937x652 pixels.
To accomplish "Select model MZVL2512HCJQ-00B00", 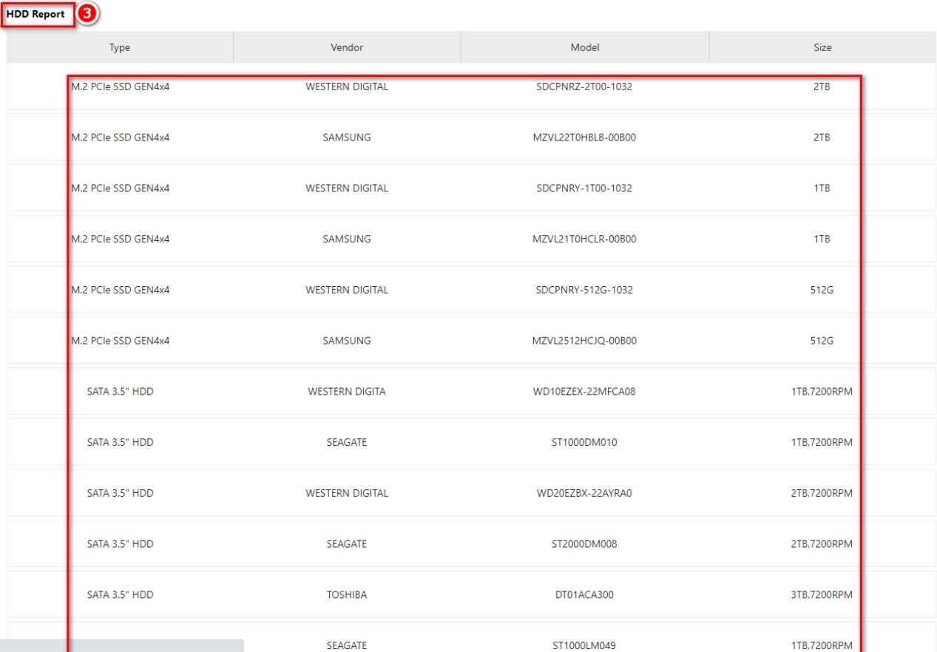I will (x=584, y=341).
